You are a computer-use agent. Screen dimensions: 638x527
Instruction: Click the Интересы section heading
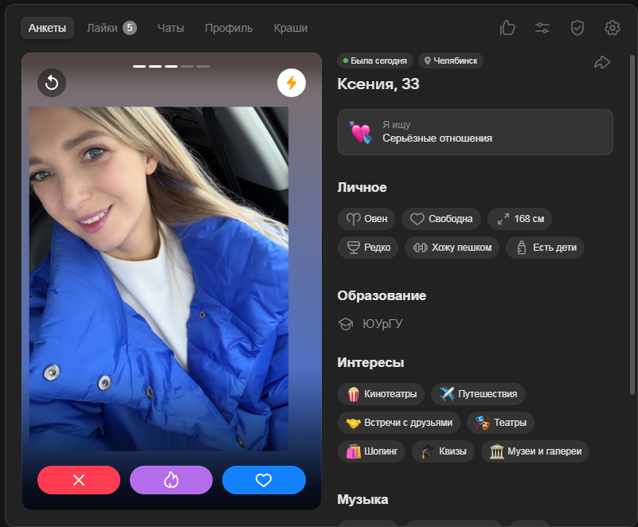pos(370,362)
